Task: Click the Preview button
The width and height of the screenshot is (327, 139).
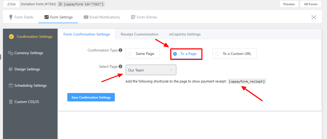Action: (289, 4)
